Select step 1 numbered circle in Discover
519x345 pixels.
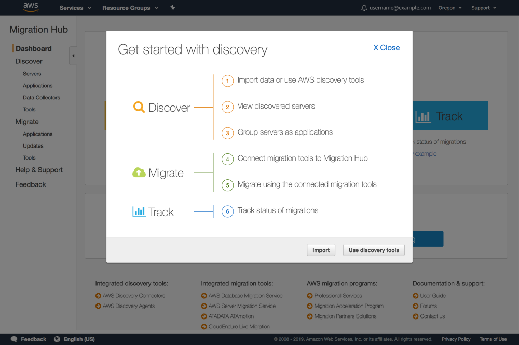(x=227, y=81)
